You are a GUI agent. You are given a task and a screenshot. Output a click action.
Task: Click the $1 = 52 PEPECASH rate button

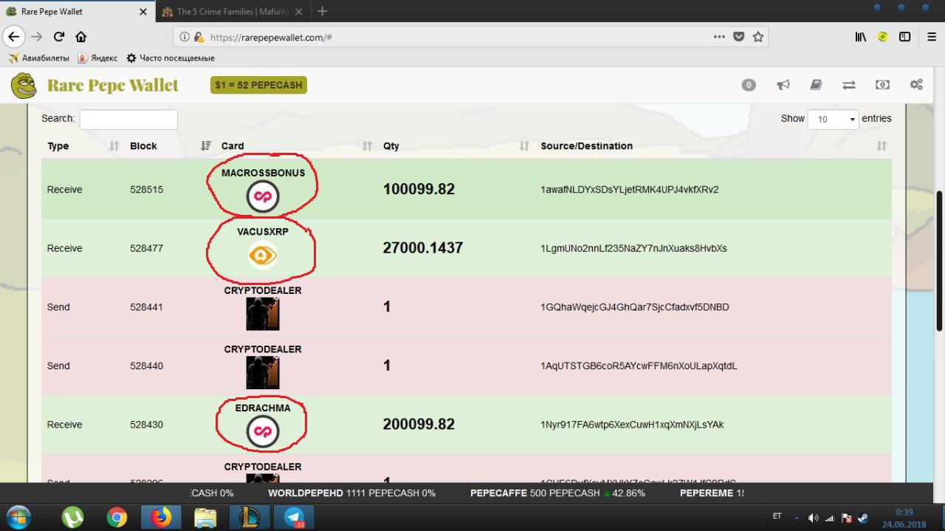258,85
